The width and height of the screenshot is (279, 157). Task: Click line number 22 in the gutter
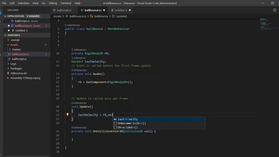[58, 115]
